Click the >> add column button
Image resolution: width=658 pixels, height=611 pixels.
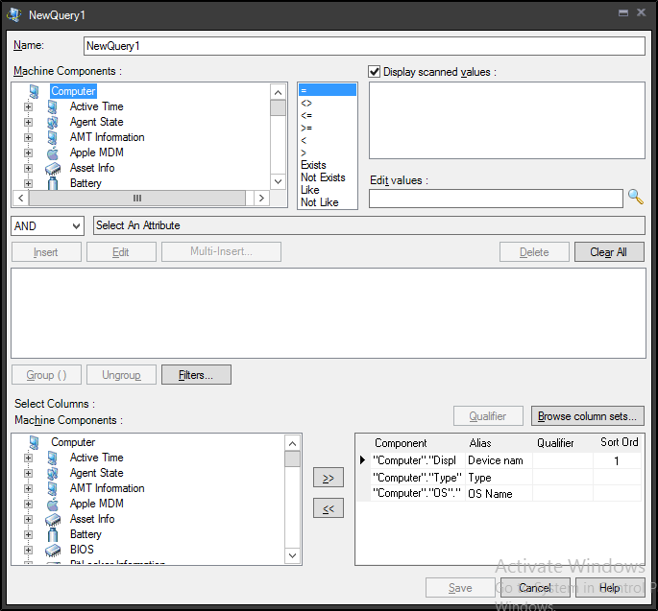click(328, 478)
